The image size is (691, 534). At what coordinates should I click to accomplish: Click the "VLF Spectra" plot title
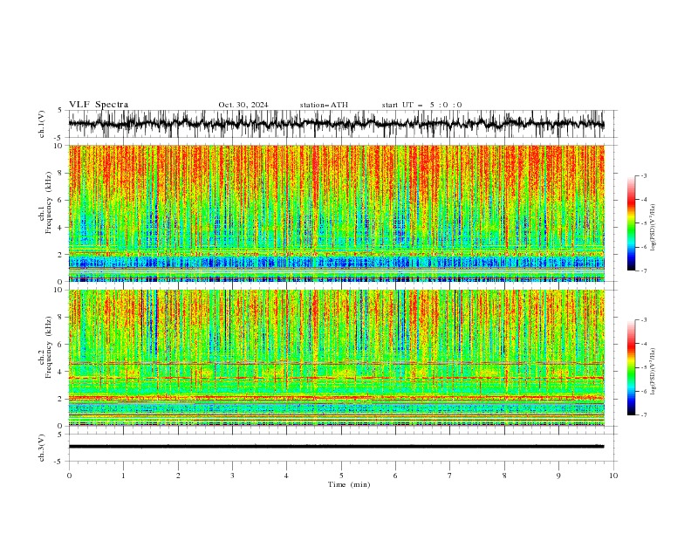[99, 105]
